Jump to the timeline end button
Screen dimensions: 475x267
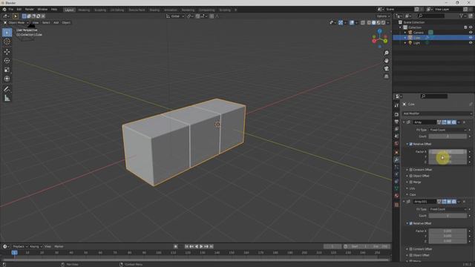pos(212,246)
